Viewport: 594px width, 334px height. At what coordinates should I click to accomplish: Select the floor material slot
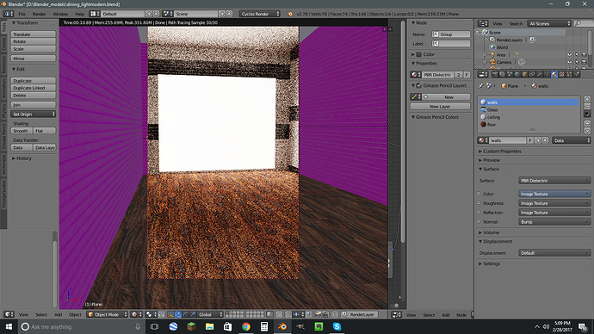[529, 124]
